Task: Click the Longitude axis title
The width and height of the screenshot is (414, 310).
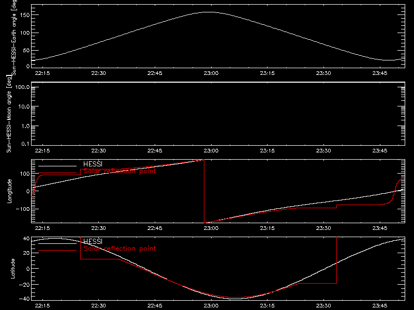Action: [x=9, y=191]
